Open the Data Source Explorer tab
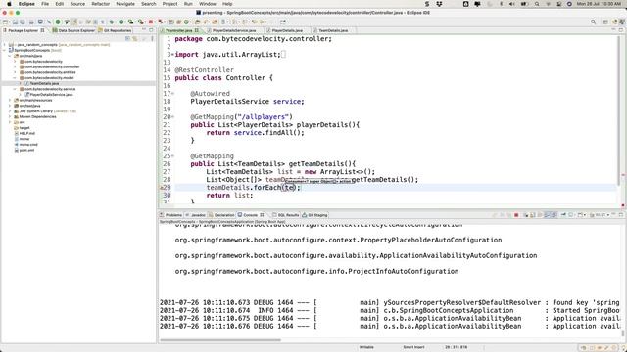Viewport: 627px width, 352px height. pyautogui.click(x=73, y=30)
